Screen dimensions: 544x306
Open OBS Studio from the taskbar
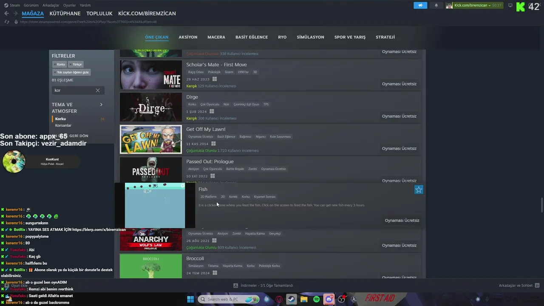pyautogui.click(x=341, y=299)
